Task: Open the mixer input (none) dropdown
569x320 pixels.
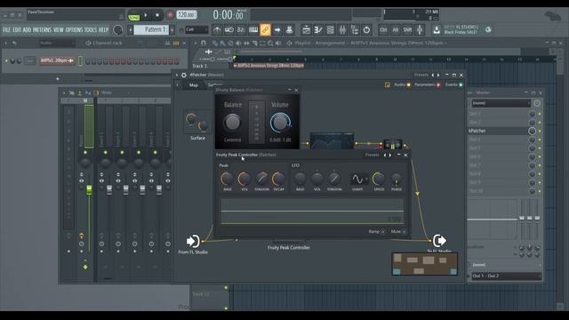Action: pos(501,103)
